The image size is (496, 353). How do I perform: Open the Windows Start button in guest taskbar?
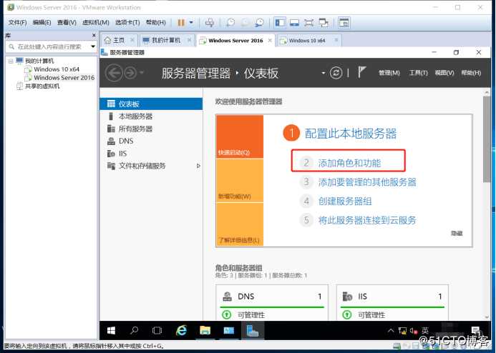pos(111,331)
